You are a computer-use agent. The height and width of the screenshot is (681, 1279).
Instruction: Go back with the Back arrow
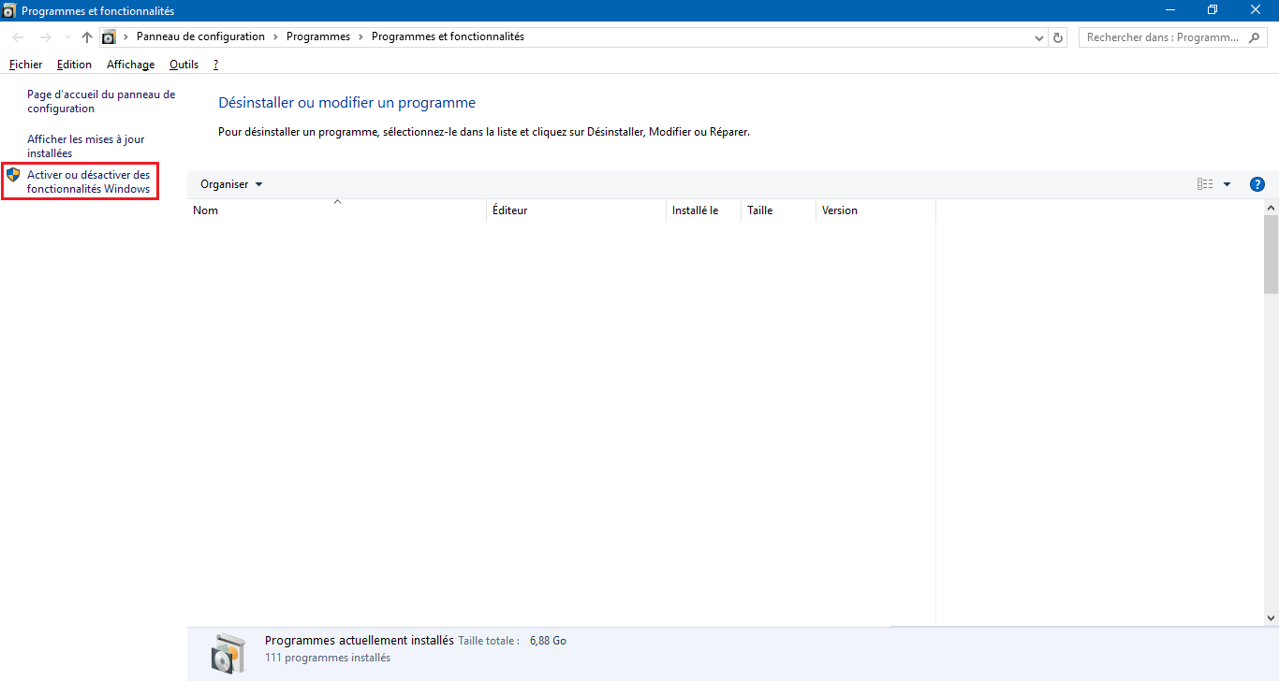coord(19,37)
